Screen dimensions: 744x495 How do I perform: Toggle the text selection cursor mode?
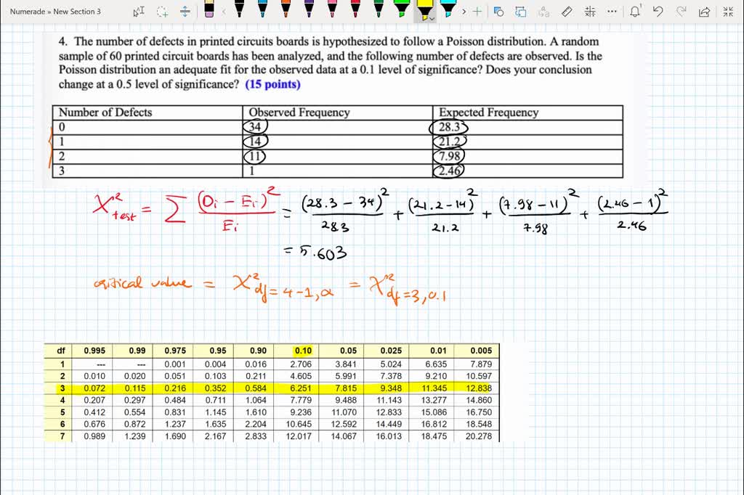(139, 9)
